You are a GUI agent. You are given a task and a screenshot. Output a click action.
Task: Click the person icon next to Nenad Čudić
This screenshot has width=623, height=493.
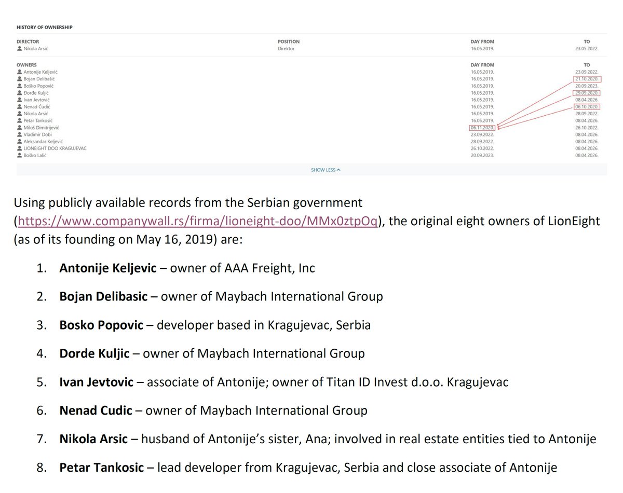[x=20, y=106]
